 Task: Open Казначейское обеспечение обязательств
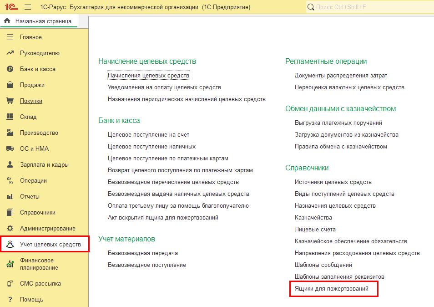(351, 241)
